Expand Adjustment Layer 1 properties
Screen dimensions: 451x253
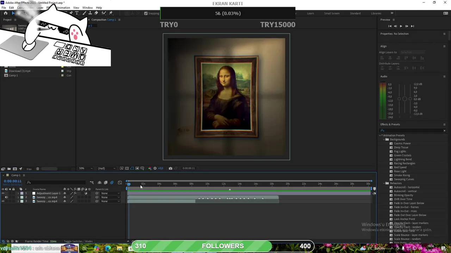(x=18, y=193)
